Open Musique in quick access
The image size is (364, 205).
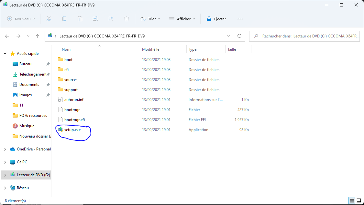[x=27, y=126]
